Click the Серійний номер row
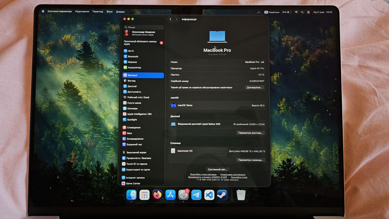The image size is (389, 219). (x=217, y=81)
